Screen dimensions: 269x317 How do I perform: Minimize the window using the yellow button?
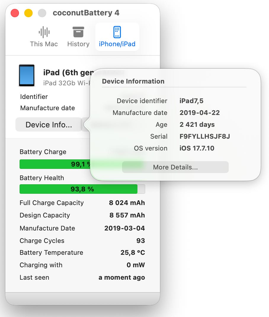click(28, 13)
